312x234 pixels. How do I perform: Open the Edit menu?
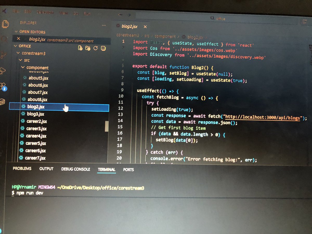pos(28,12)
